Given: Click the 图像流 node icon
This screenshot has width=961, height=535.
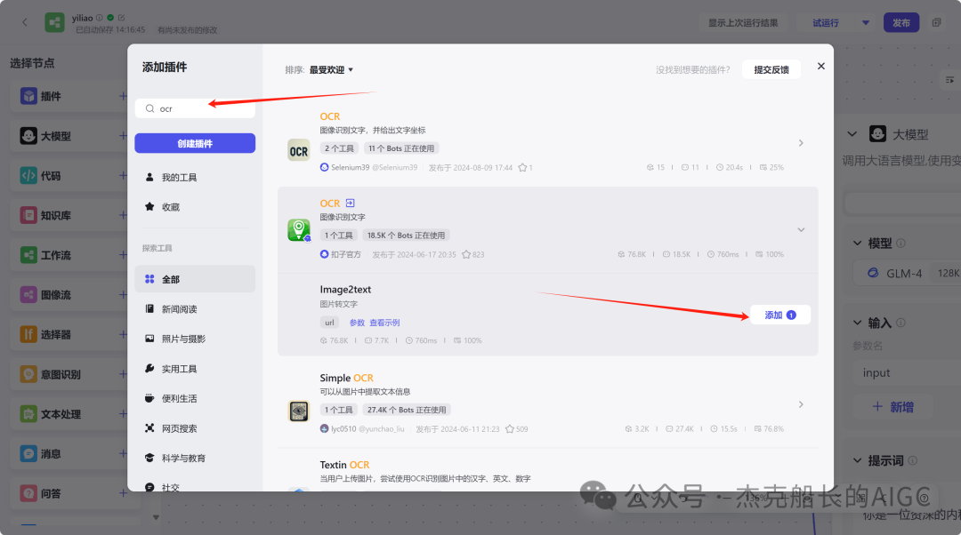Looking at the screenshot, I should pyautogui.click(x=28, y=295).
